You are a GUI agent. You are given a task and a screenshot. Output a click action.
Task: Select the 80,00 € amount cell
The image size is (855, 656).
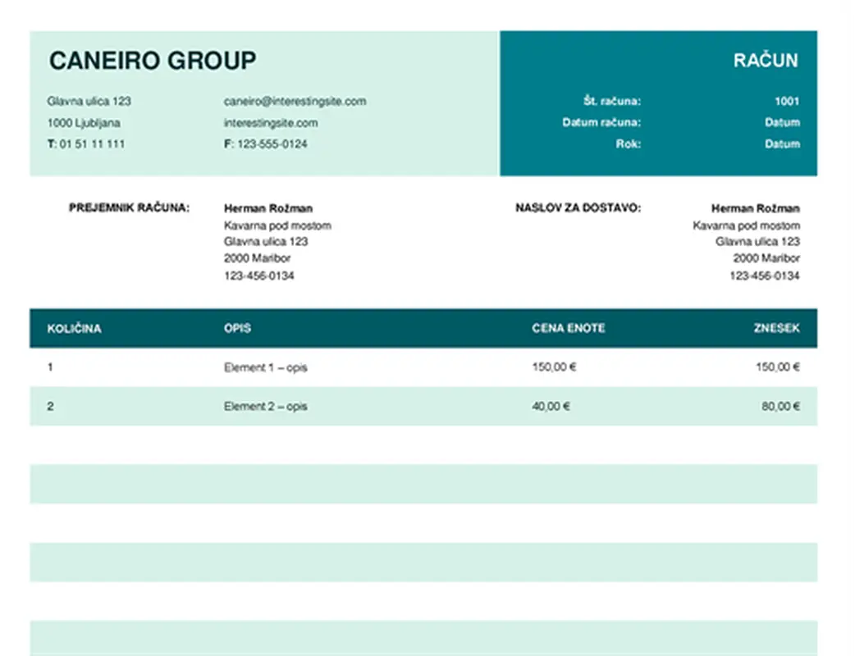(x=780, y=406)
